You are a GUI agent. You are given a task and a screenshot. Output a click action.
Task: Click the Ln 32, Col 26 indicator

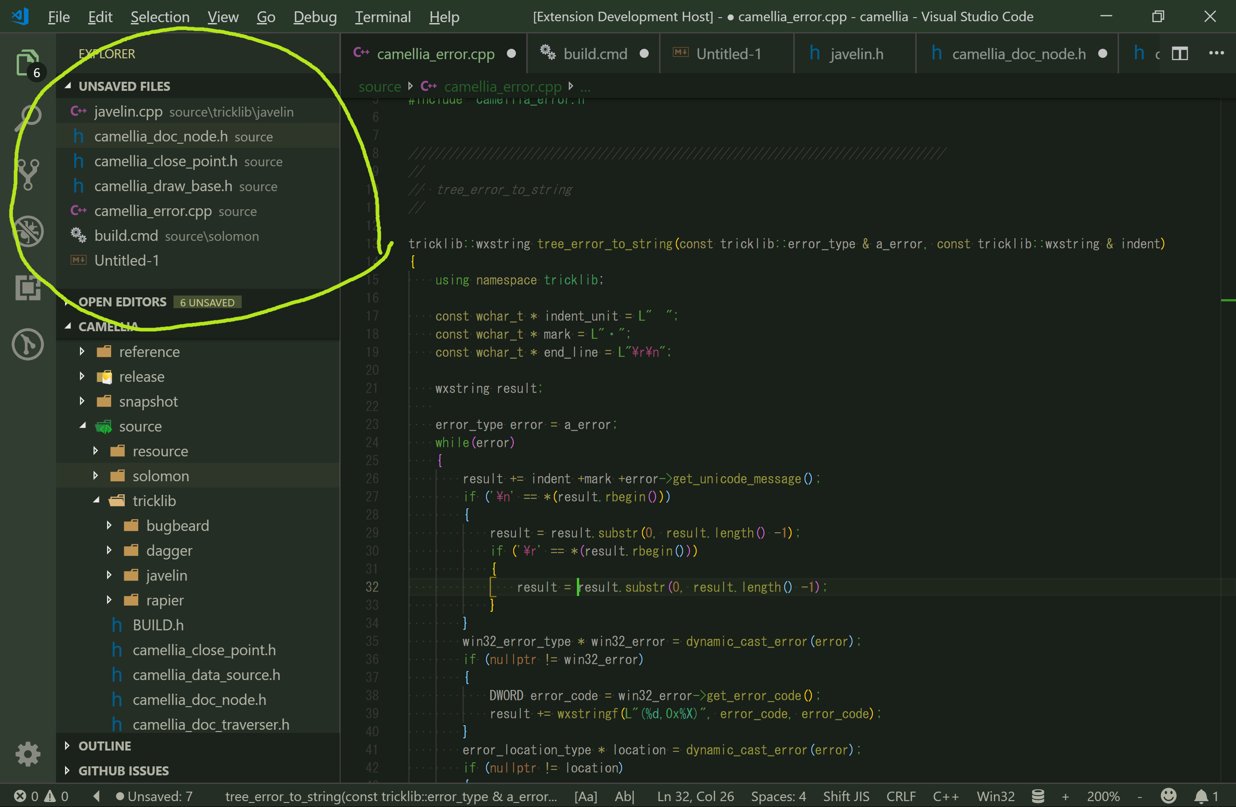tap(695, 796)
